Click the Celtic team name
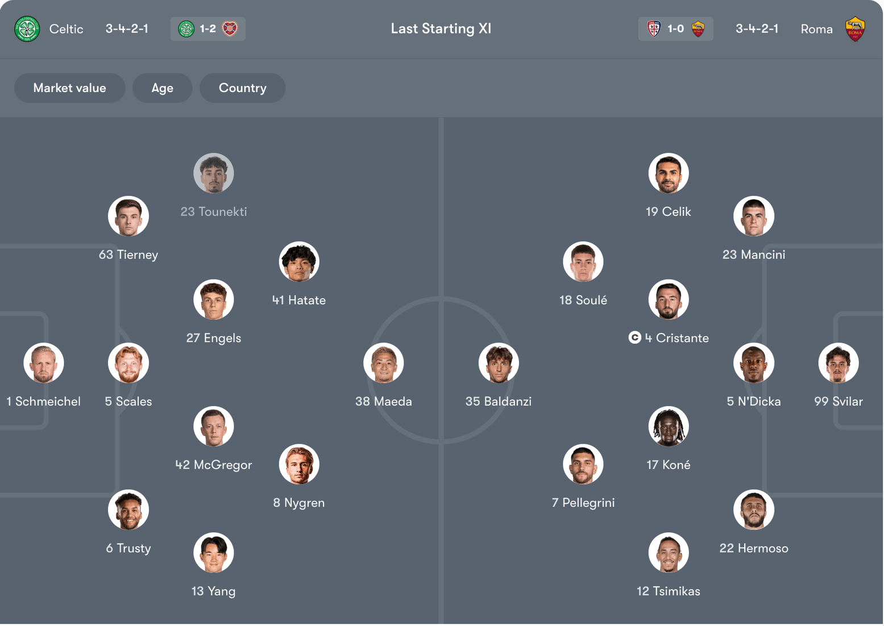This screenshot has height=626, width=884. coord(66,29)
